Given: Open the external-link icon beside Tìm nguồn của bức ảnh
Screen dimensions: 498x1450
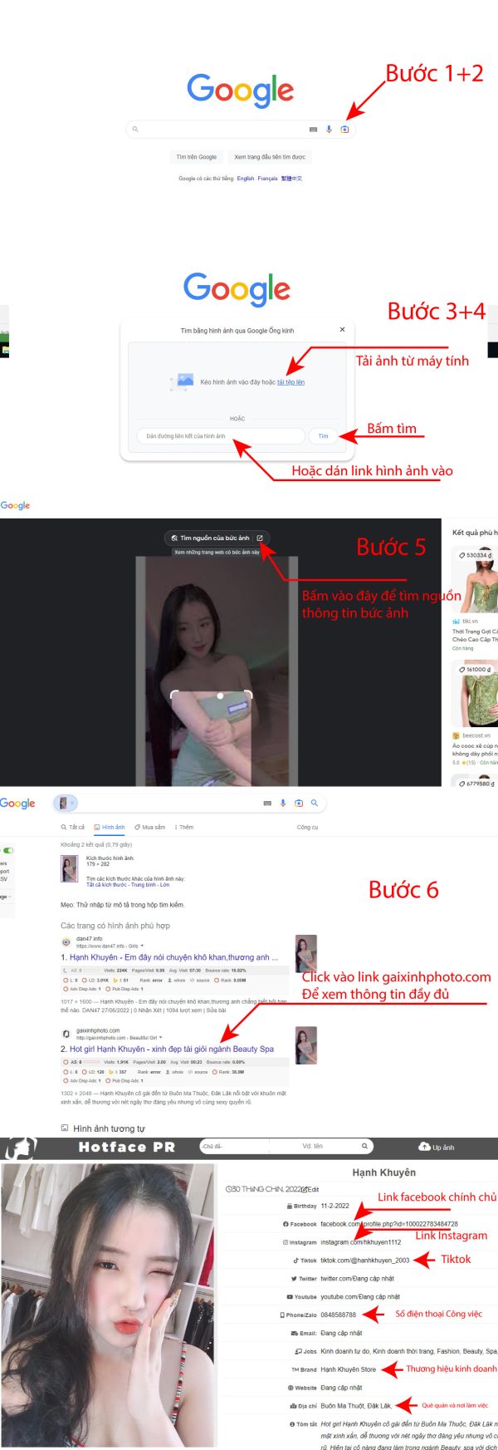Looking at the screenshot, I should 259,538.
